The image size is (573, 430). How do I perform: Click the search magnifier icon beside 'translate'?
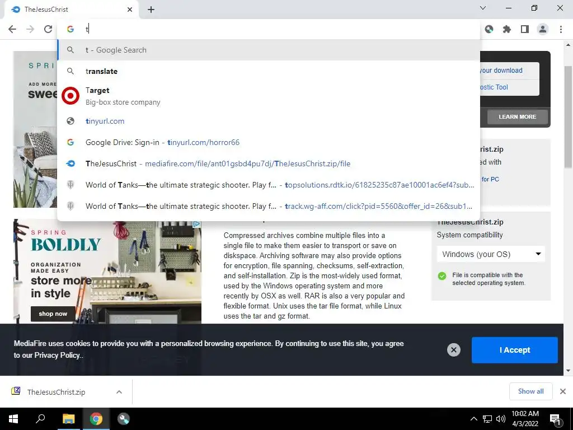tap(71, 71)
